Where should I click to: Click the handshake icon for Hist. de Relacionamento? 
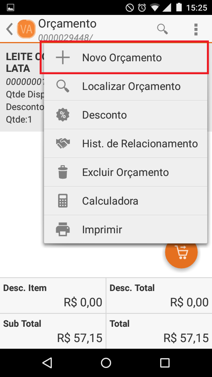pos(63,144)
